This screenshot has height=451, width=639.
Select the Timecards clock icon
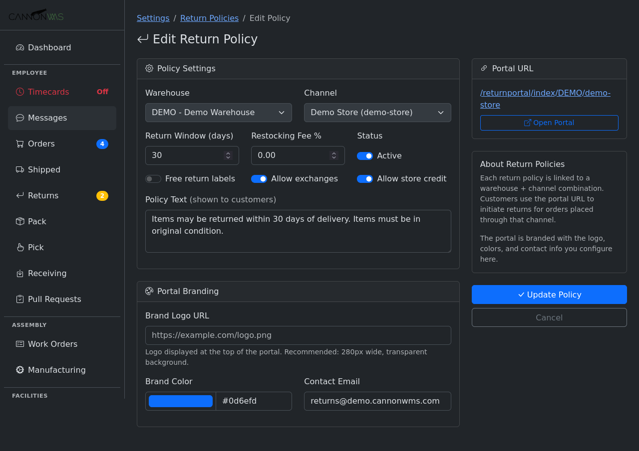coord(19,92)
